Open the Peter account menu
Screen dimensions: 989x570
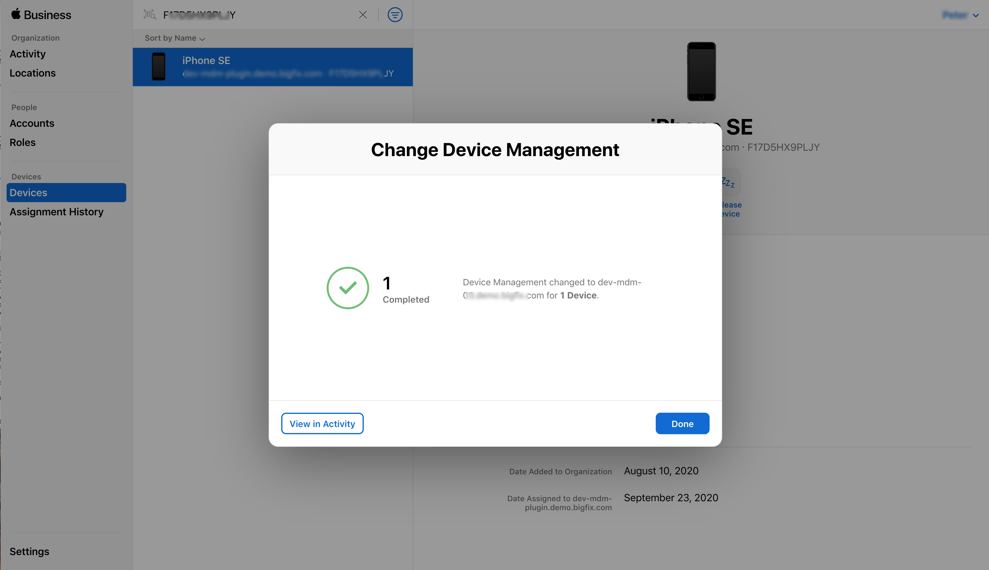pyautogui.click(x=960, y=15)
